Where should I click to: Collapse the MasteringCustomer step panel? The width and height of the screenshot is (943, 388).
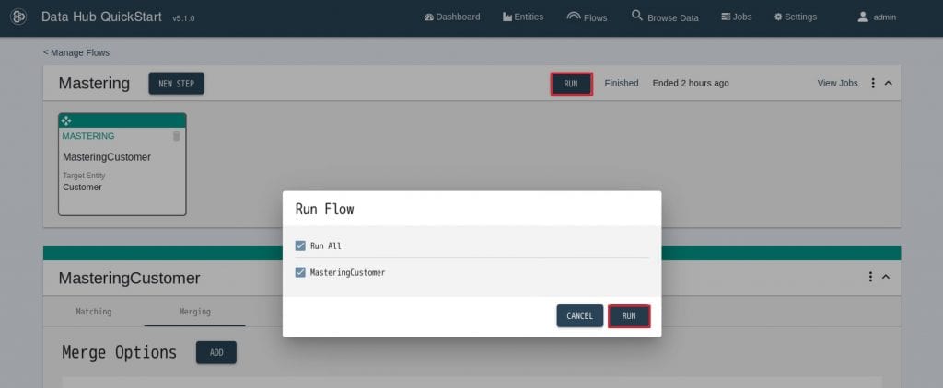click(886, 278)
